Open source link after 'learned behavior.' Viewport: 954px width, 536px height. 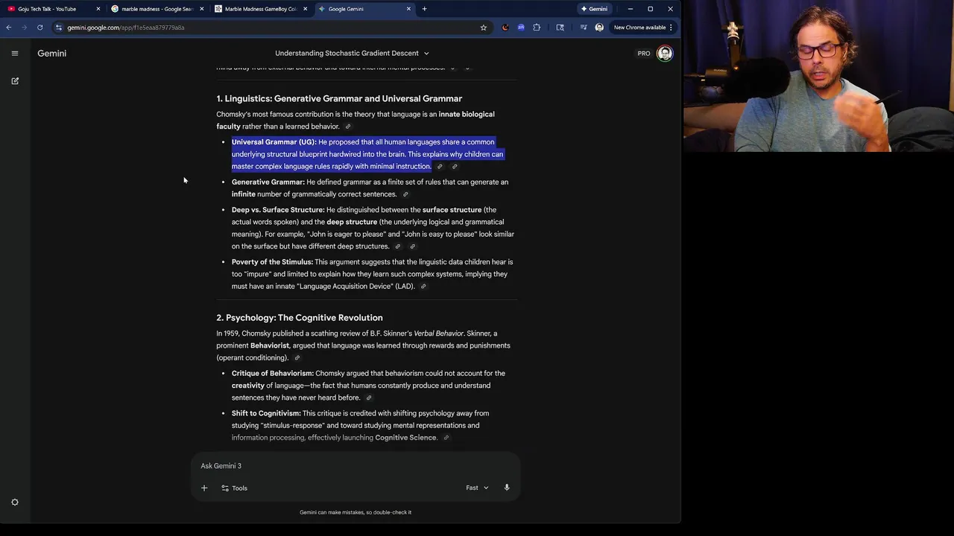(x=347, y=127)
